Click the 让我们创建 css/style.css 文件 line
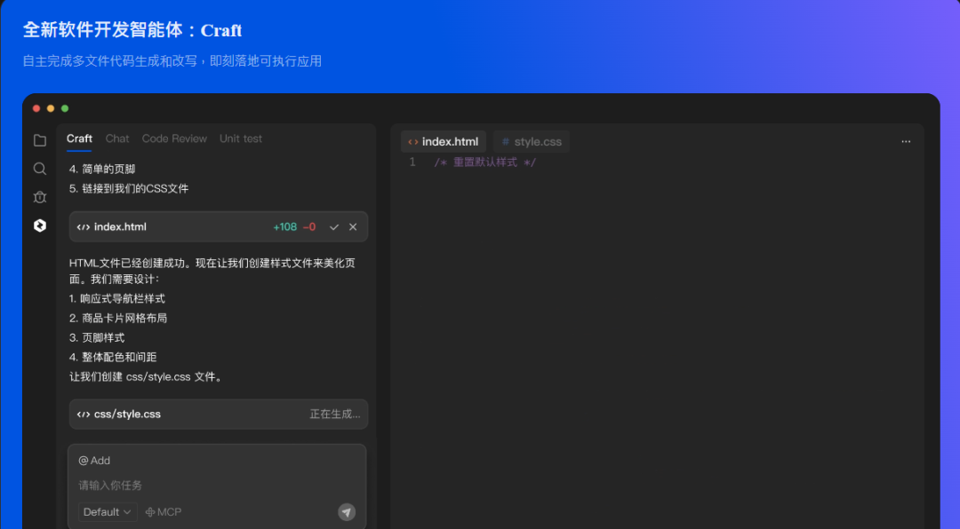 tap(147, 376)
